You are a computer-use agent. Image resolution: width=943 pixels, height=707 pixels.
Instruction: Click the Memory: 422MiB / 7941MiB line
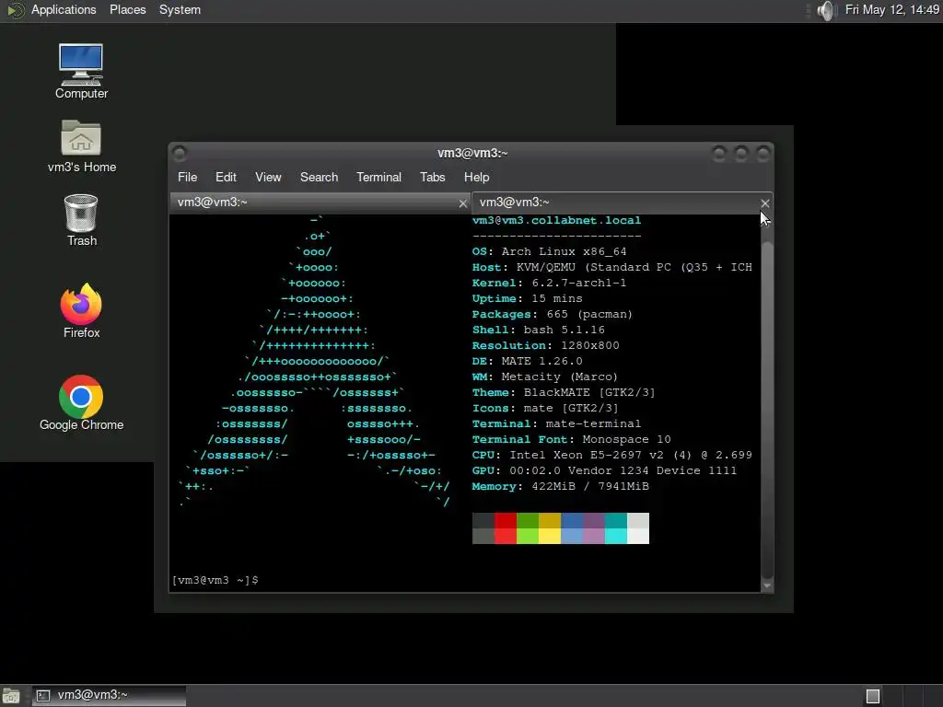561,486
